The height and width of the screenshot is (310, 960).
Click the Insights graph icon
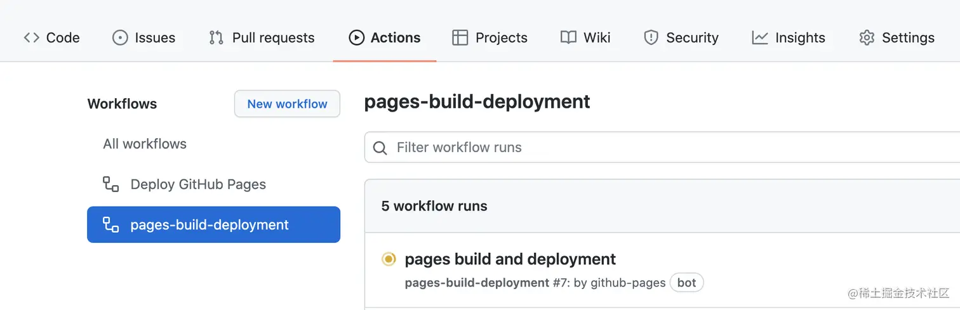click(760, 37)
